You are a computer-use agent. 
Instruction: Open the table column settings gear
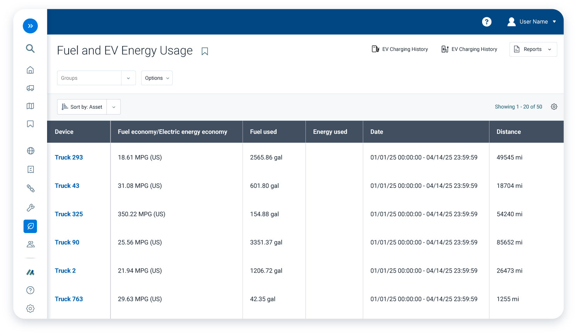click(554, 107)
